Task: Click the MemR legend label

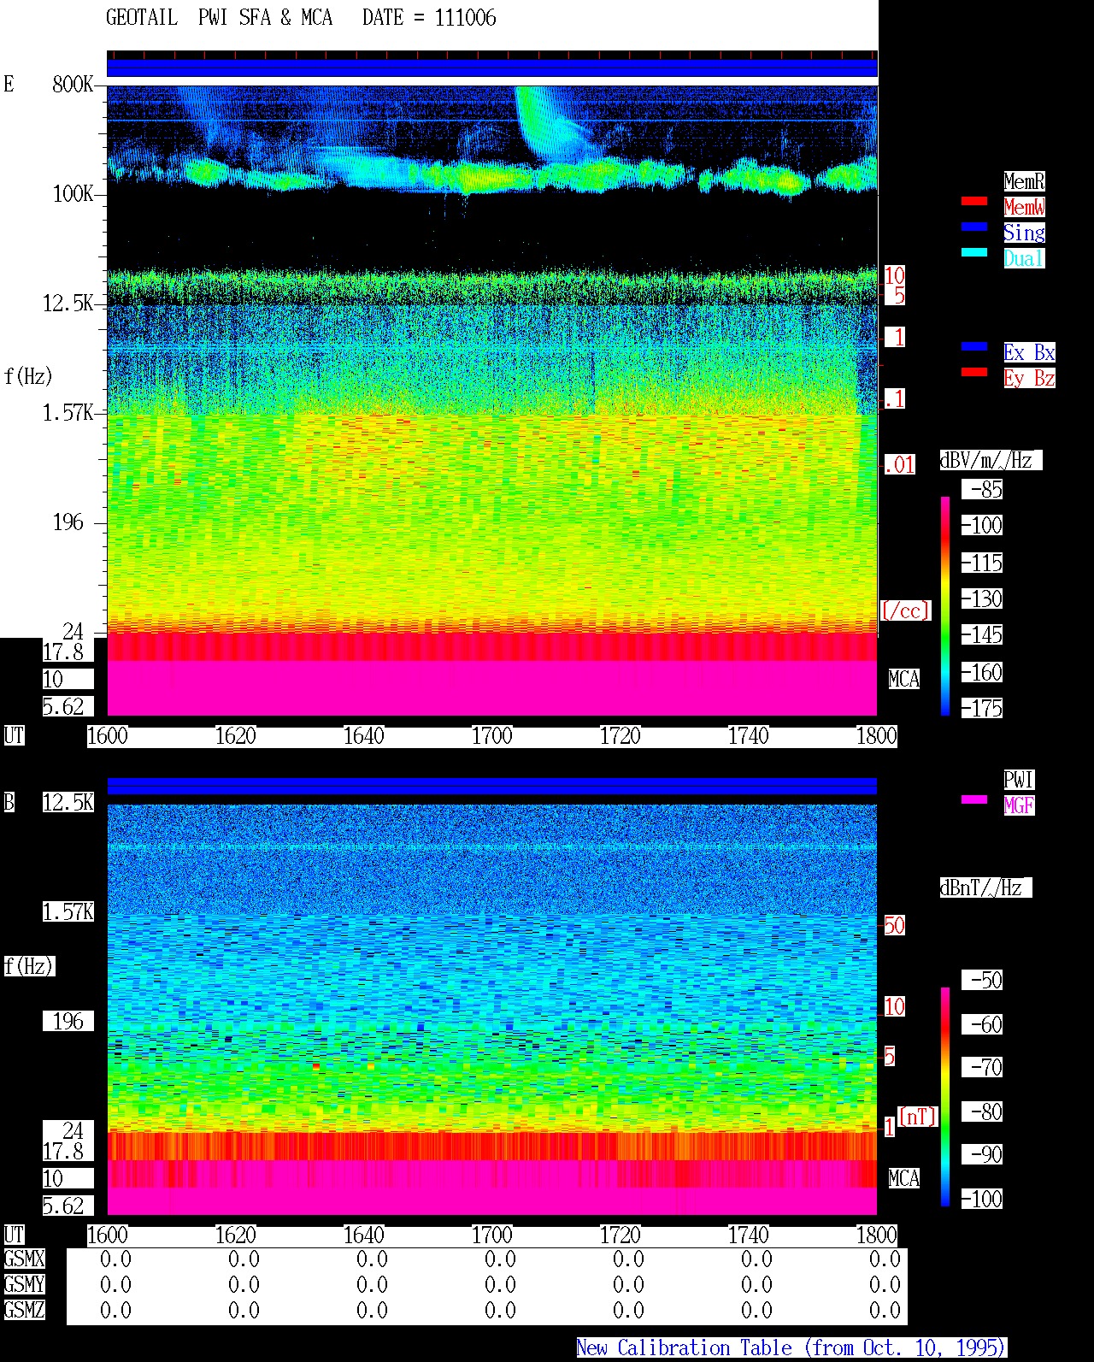Action: coord(1024,181)
